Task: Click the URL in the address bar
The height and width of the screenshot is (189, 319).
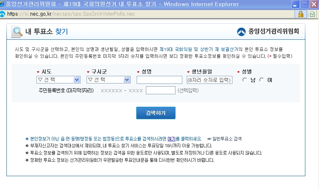Action: pyautogui.click(x=71, y=14)
